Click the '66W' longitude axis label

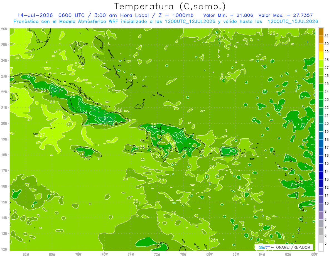235,254
